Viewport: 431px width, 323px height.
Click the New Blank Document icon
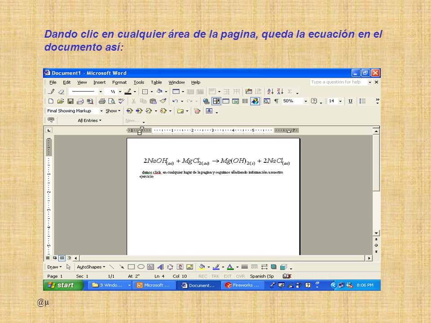pos(51,101)
